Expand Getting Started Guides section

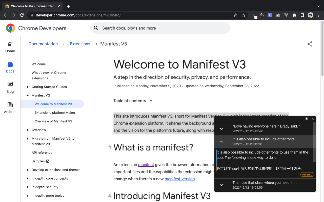(28, 87)
